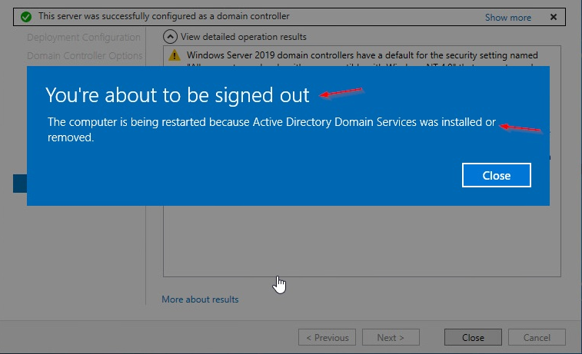Click the highlighted blue sidebar step

pyautogui.click(x=20, y=184)
